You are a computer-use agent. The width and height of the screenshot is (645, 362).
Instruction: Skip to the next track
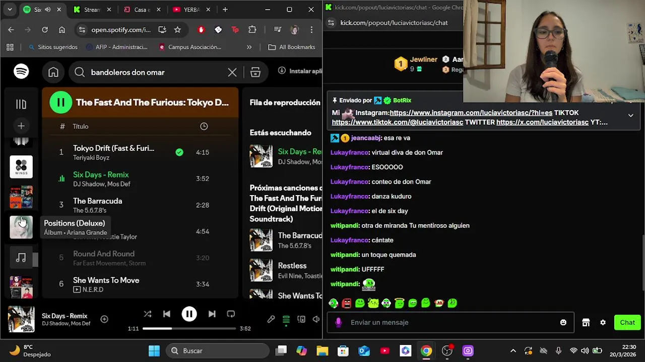[212, 314]
